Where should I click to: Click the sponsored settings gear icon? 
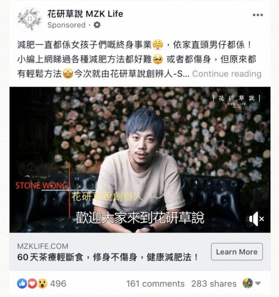pyautogui.click(x=97, y=25)
